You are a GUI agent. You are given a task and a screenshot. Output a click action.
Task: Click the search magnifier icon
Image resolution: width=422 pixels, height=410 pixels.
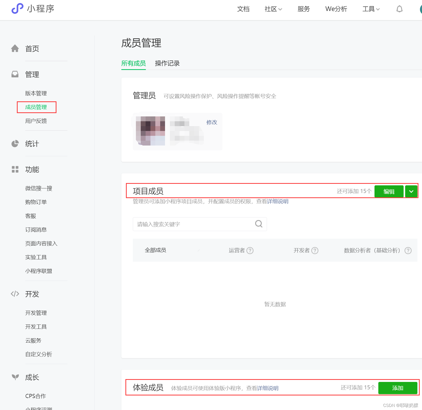pos(259,224)
